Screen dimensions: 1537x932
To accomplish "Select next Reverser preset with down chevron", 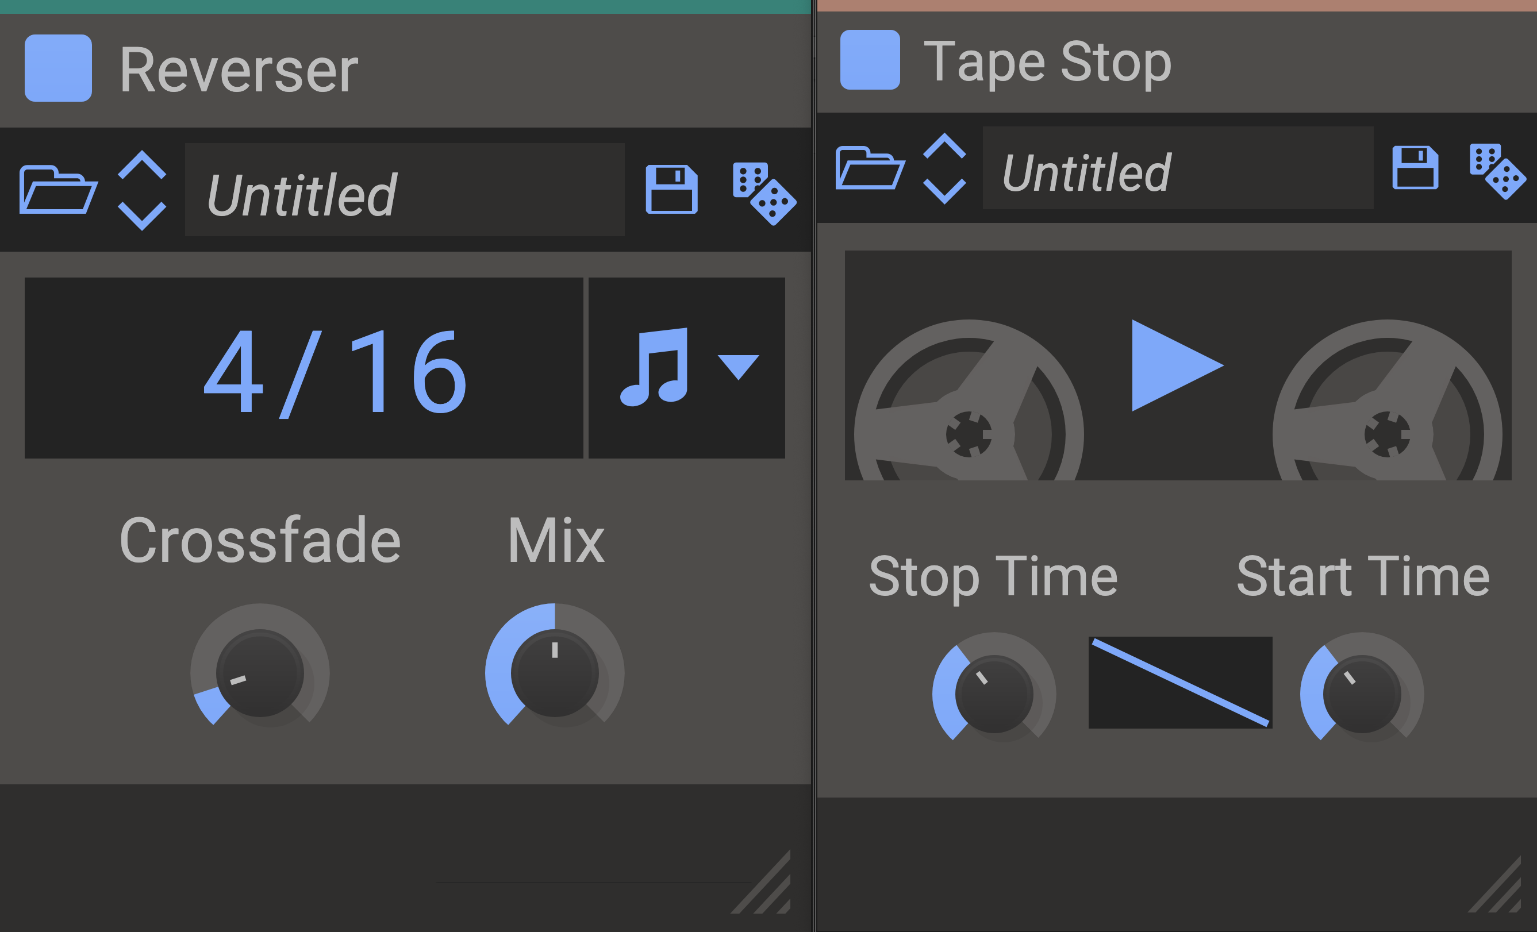I will pyautogui.click(x=142, y=215).
